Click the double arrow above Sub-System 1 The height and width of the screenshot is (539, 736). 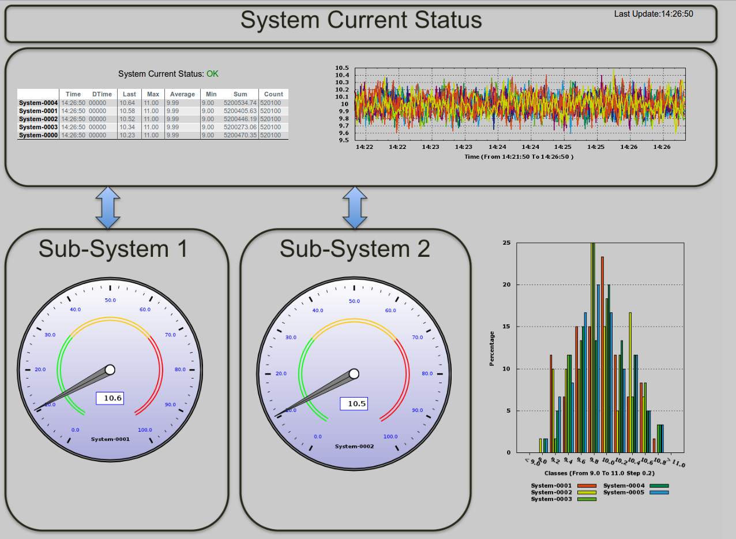[x=108, y=207]
